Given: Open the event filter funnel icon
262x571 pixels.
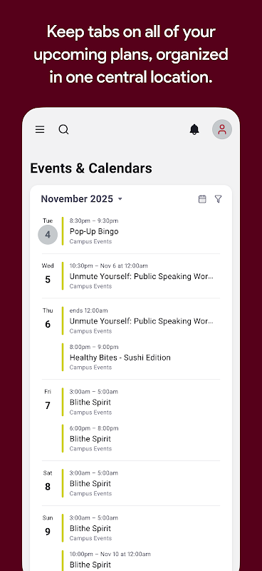Looking at the screenshot, I should point(218,199).
